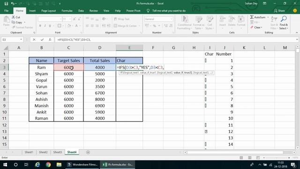Open the File tab

6,11
